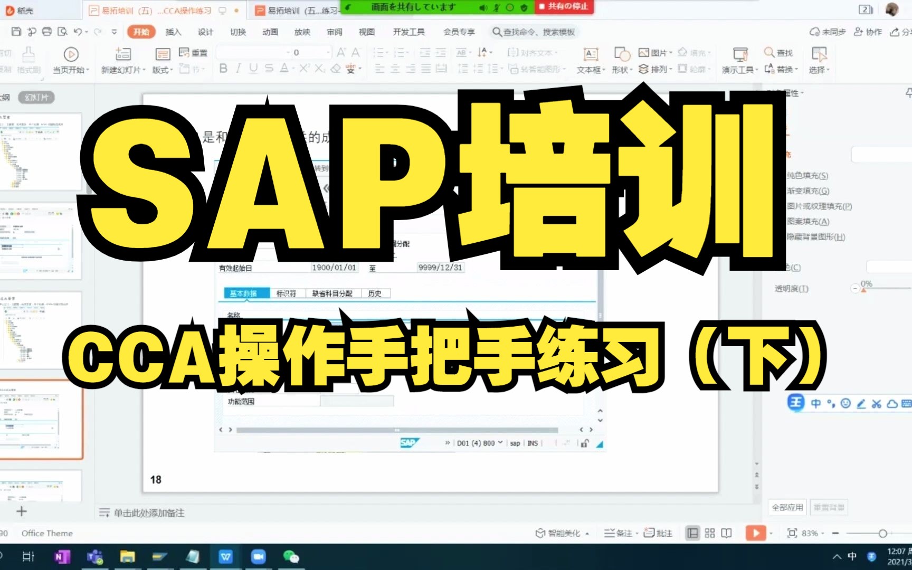Open OneNote from the Windows taskbar
The height and width of the screenshot is (570, 912).
coord(62,556)
